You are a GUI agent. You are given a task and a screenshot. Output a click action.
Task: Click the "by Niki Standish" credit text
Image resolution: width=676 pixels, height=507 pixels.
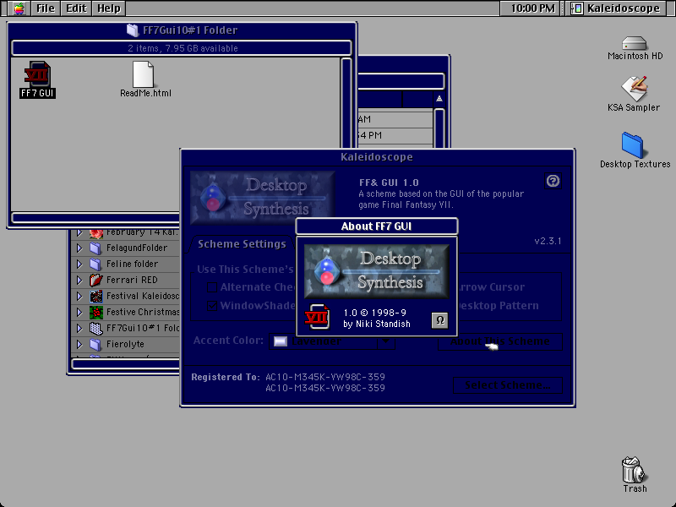[377, 324]
